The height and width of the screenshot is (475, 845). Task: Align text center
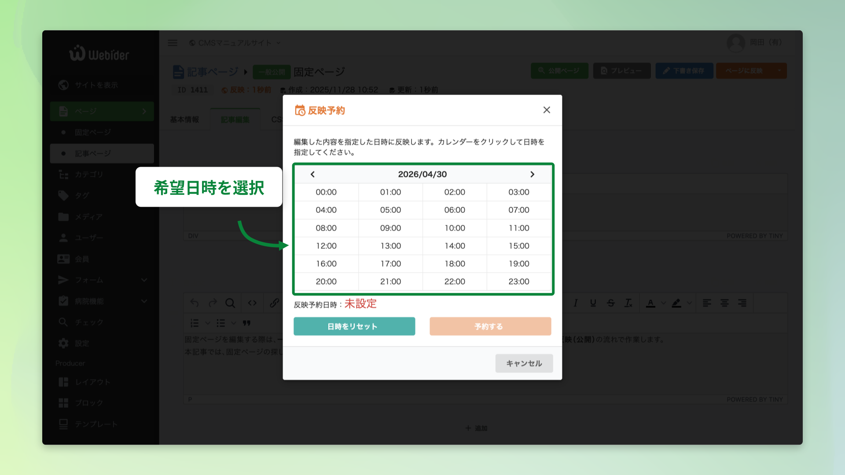click(724, 303)
